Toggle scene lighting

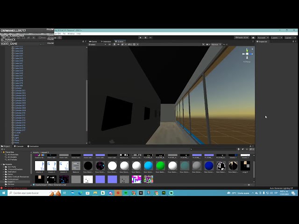point(114,45)
